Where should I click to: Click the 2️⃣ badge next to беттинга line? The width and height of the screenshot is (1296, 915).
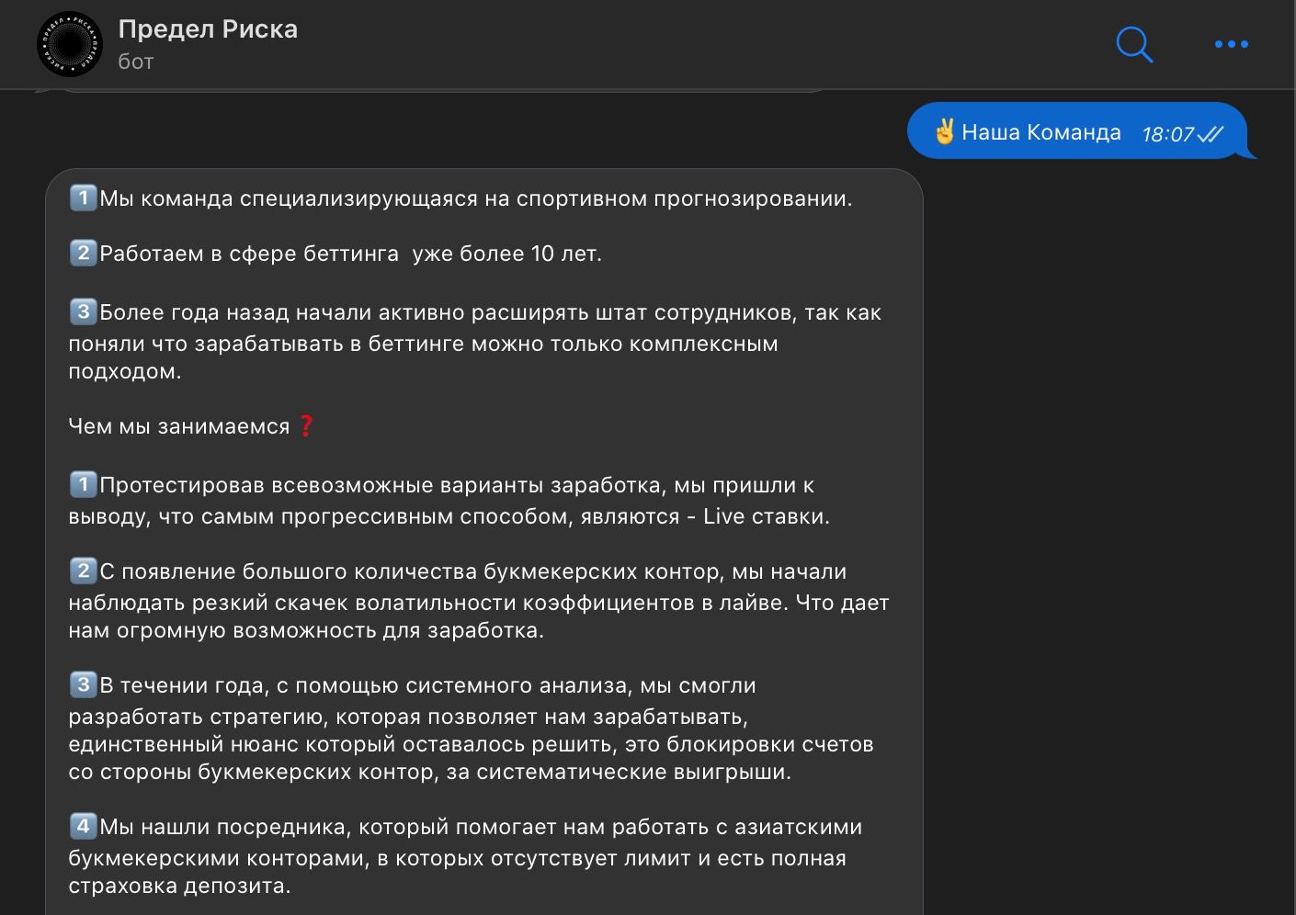pos(82,253)
